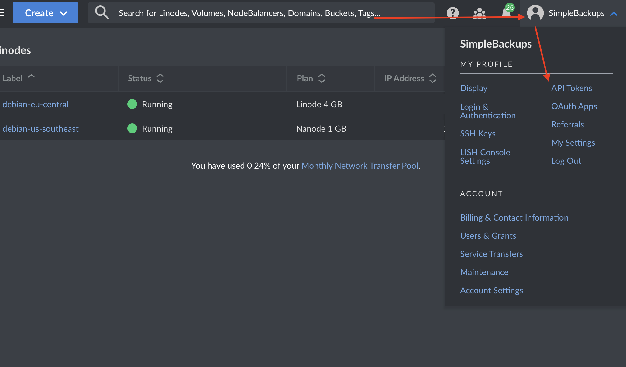This screenshot has height=367, width=626.
Task: Sort Linodes by Plan column arrows
Action: [322, 78]
